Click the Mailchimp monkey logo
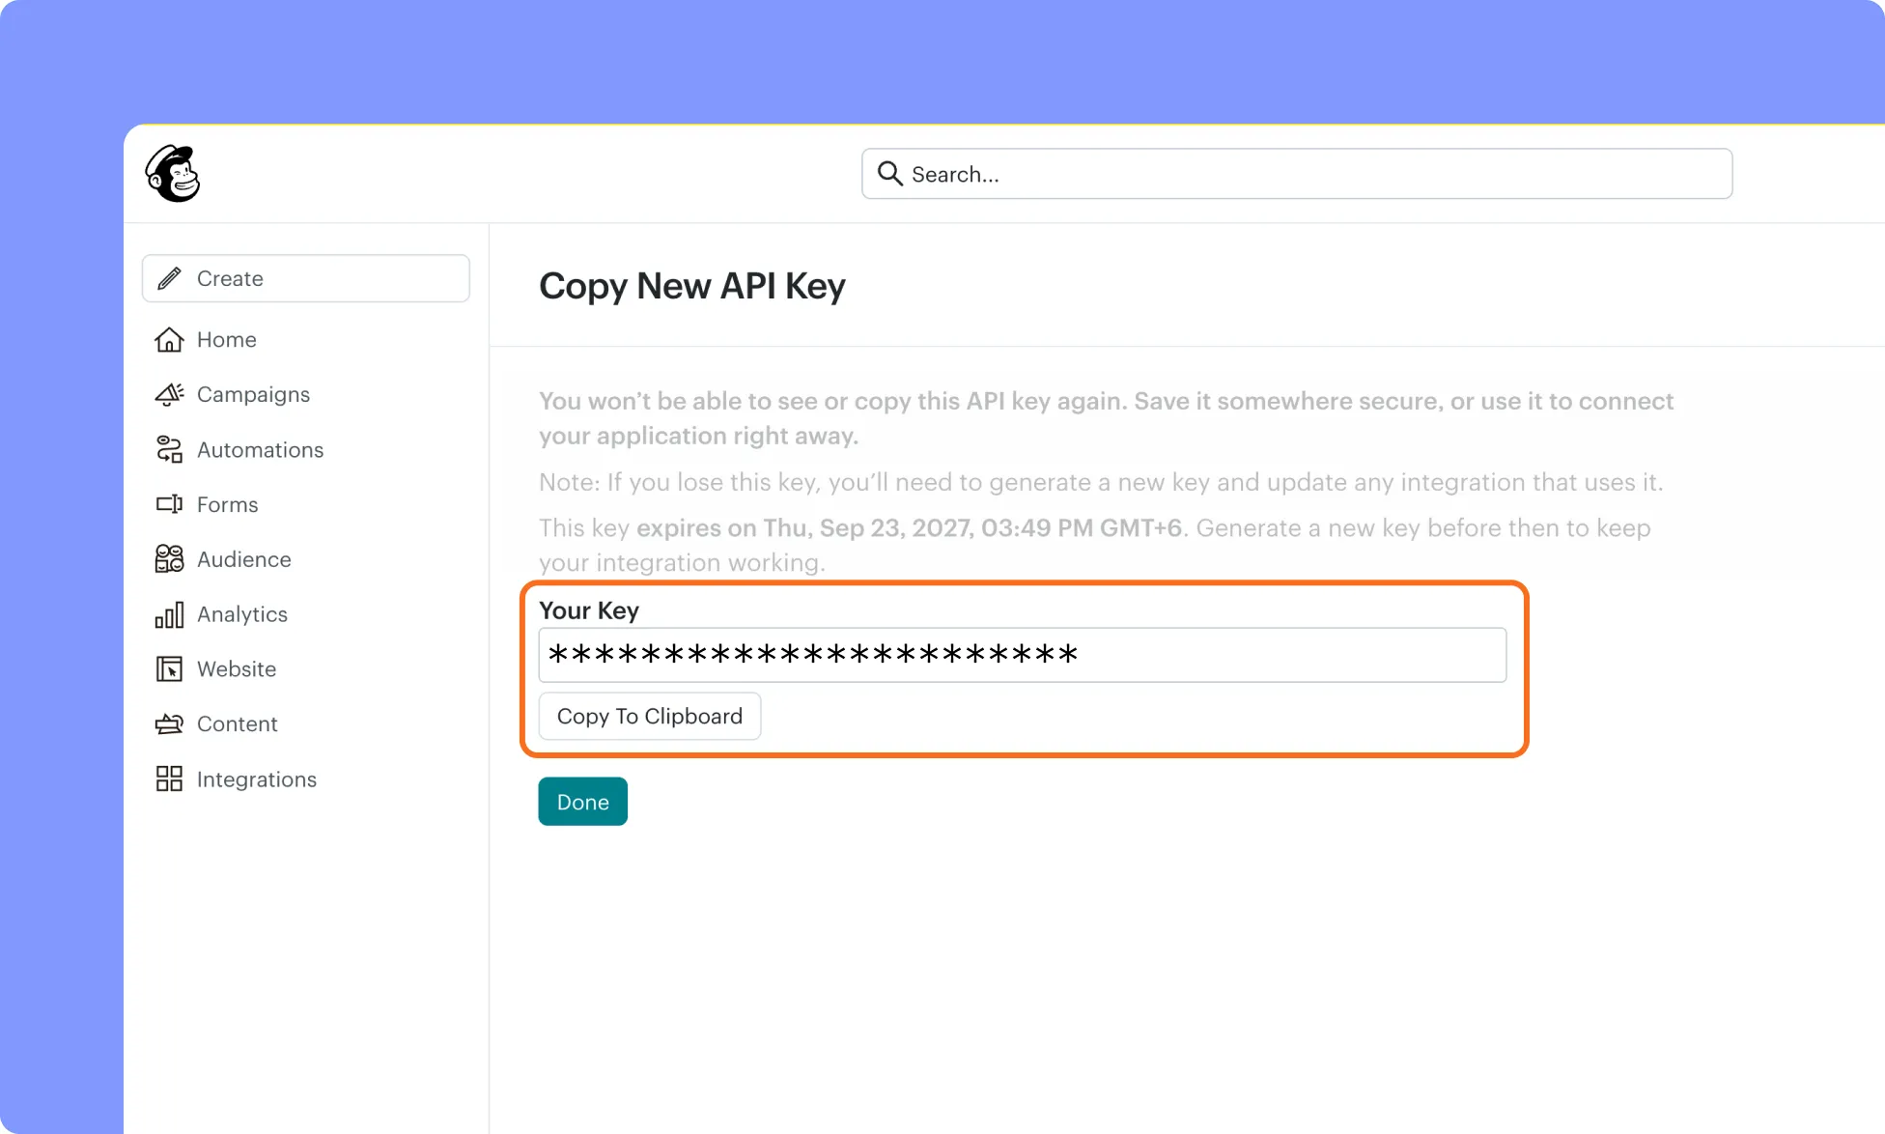Viewport: 1885px width, 1134px height. click(173, 174)
